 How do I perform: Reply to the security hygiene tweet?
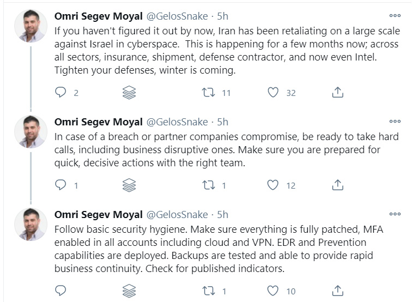(x=61, y=291)
